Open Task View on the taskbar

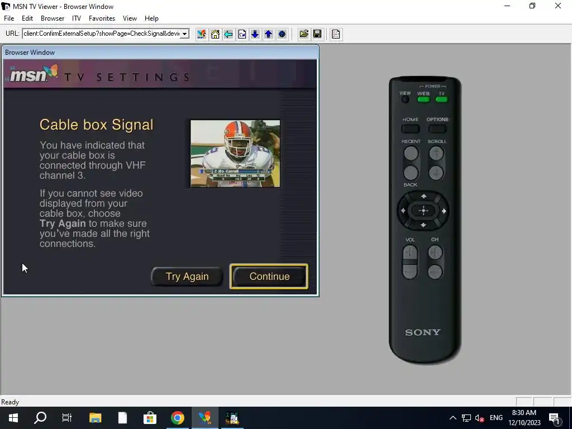point(67,418)
